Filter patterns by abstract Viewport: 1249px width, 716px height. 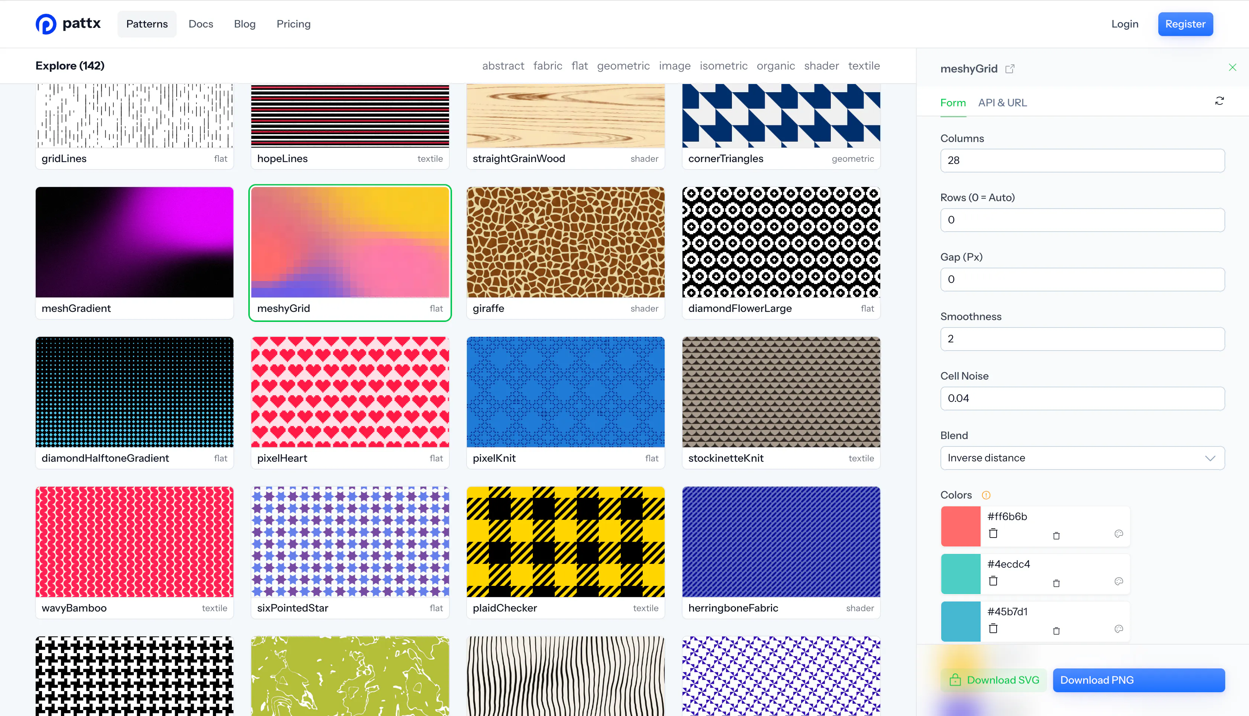tap(503, 66)
